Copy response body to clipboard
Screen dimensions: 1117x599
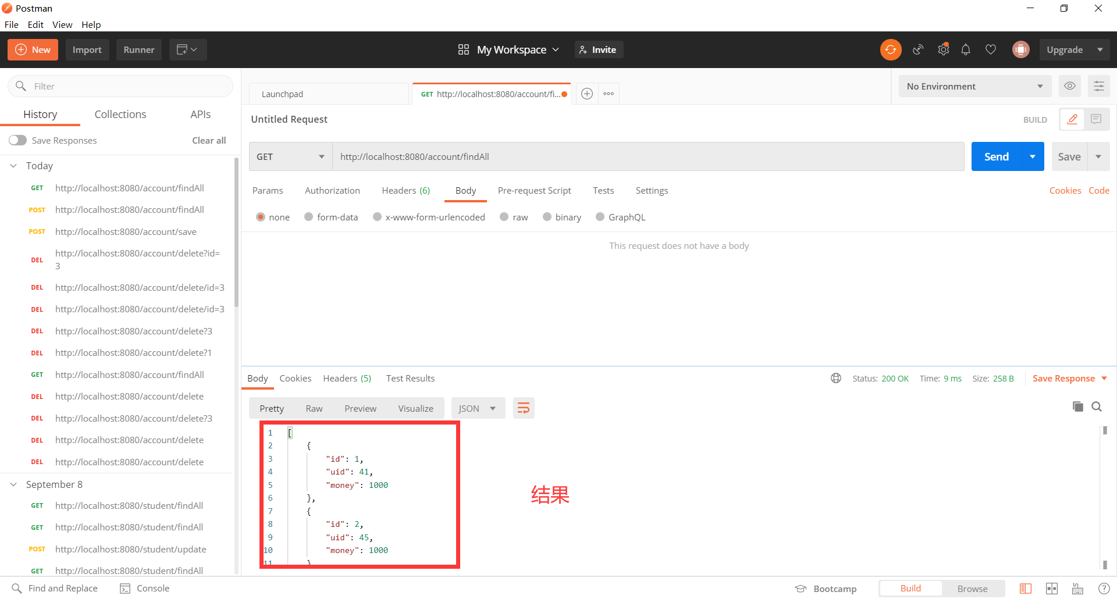click(x=1077, y=407)
